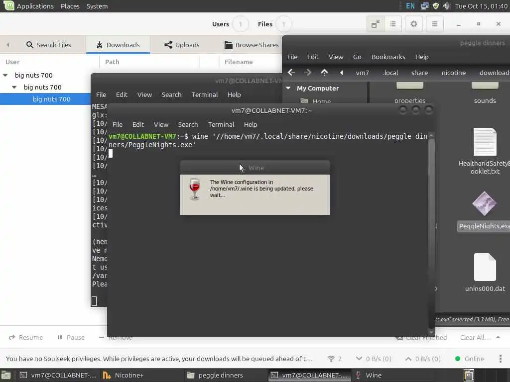The width and height of the screenshot is (510, 382).
Task: Sort by the Filename column header
Action: tap(239, 62)
